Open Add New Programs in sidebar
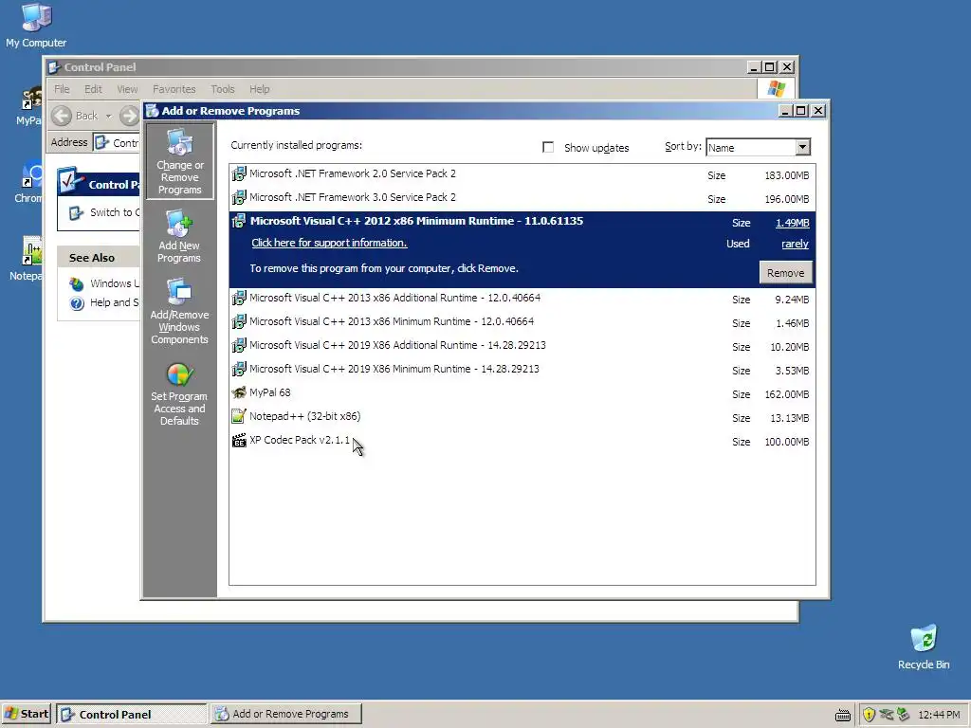 (179, 236)
